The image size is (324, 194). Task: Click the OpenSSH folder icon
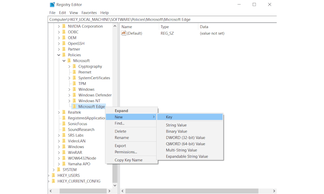pyautogui.click(x=64, y=44)
